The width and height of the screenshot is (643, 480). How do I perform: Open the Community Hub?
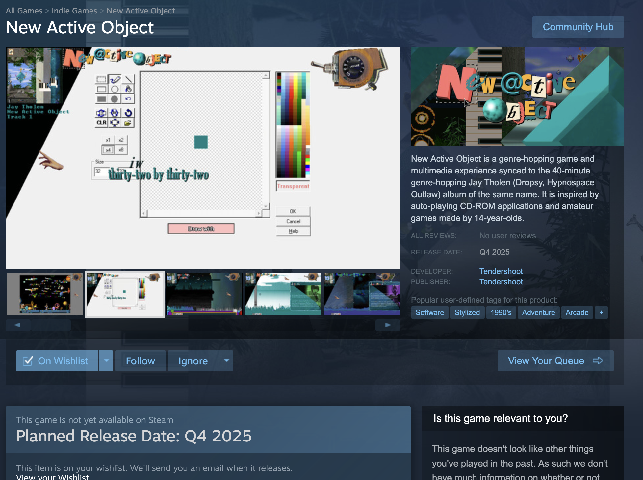(578, 27)
